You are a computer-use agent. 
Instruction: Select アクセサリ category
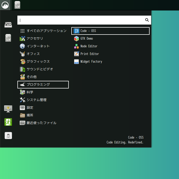(43, 39)
